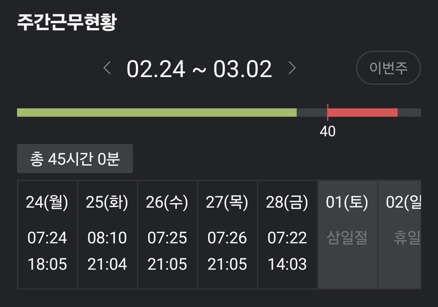The height and width of the screenshot is (307, 438).
Task: Click the 주간근무현황 page title
Action: [67, 23]
